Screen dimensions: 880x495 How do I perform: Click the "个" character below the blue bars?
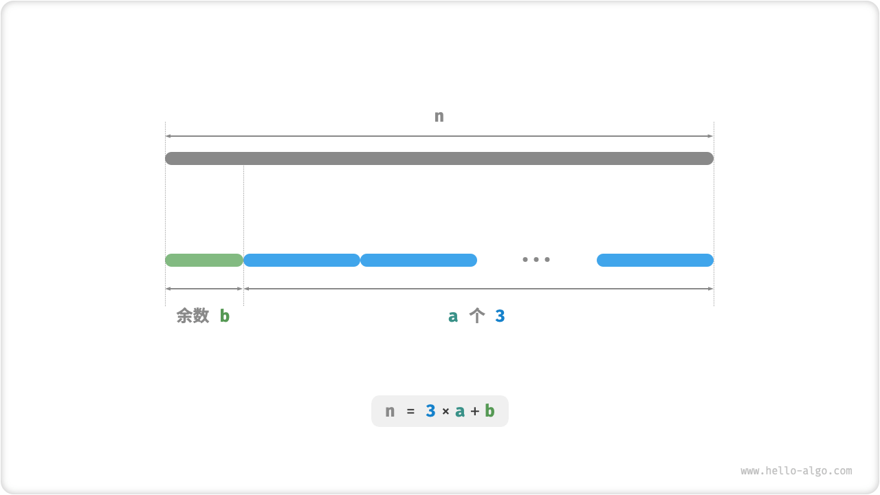click(x=477, y=316)
